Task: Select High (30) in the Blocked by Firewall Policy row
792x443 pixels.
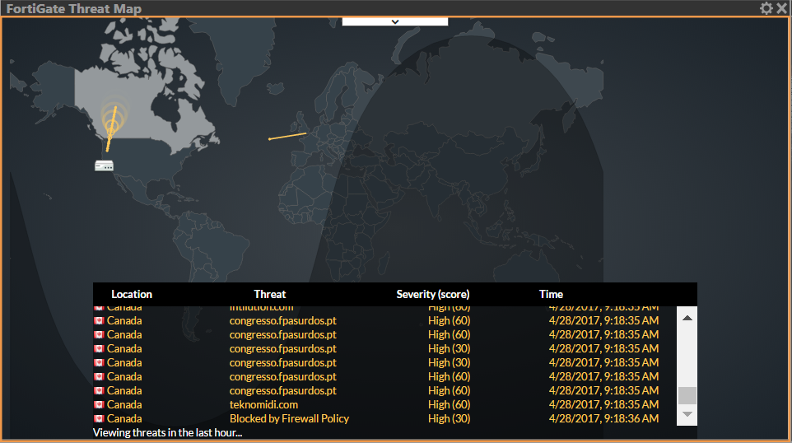Action: pos(449,419)
